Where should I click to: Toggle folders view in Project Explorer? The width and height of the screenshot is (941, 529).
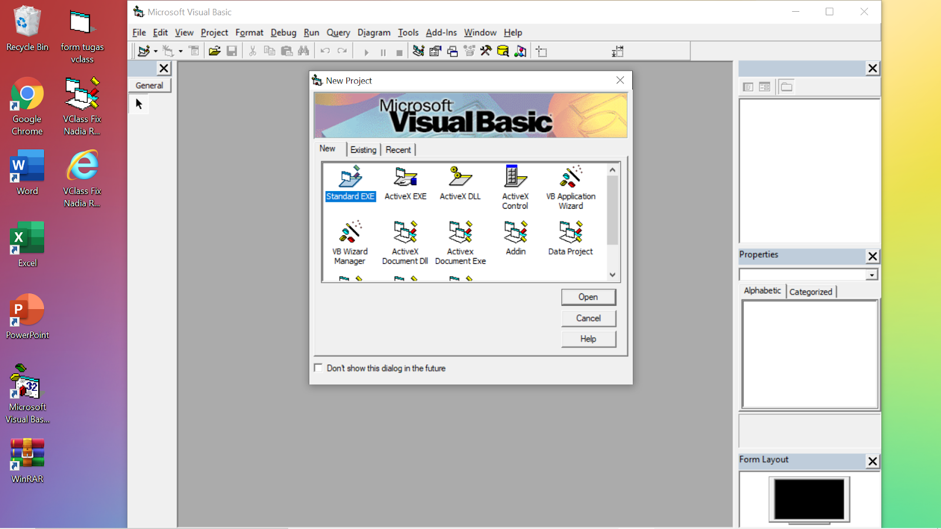click(x=787, y=86)
